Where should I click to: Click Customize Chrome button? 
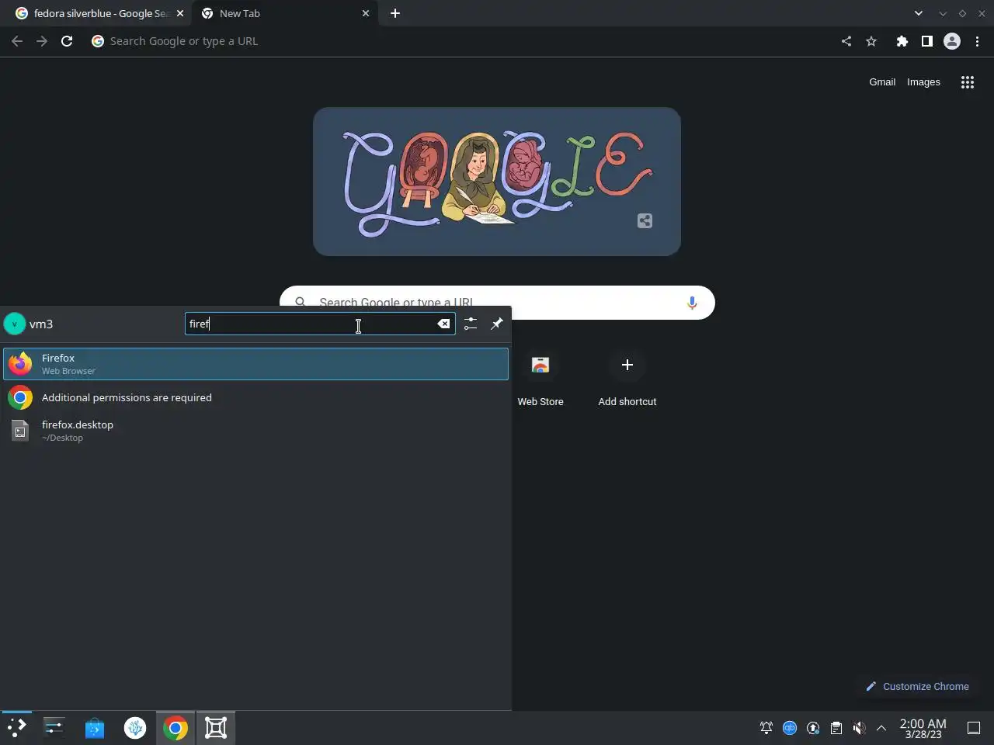(x=917, y=686)
